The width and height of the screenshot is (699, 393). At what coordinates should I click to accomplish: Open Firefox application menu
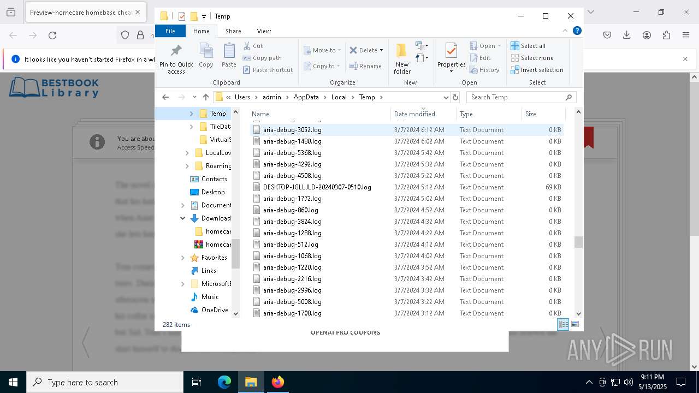point(686,35)
